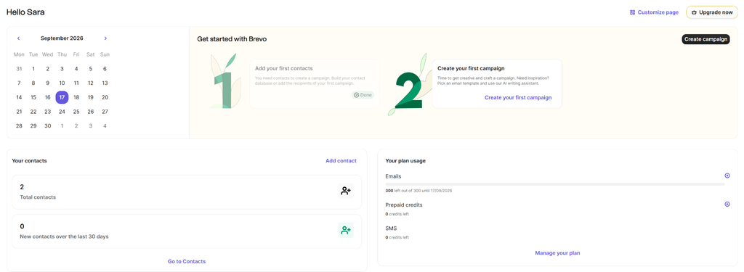The image size is (744, 272).
Task: Click the SMS label in plan usage
Action: coord(391,228)
